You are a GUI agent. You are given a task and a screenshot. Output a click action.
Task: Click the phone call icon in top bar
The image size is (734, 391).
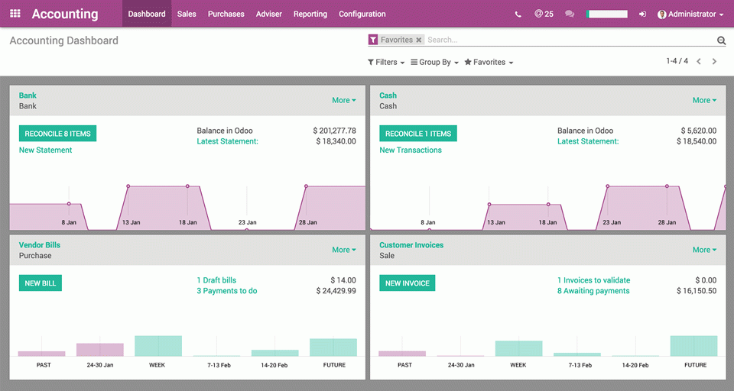coord(518,14)
